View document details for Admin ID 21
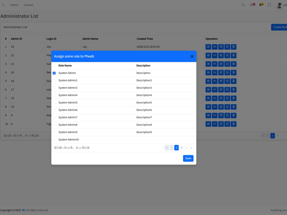 (227, 64)
